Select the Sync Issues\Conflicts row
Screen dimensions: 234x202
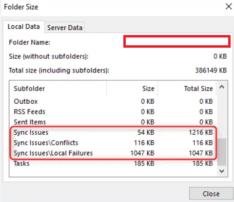113,143
